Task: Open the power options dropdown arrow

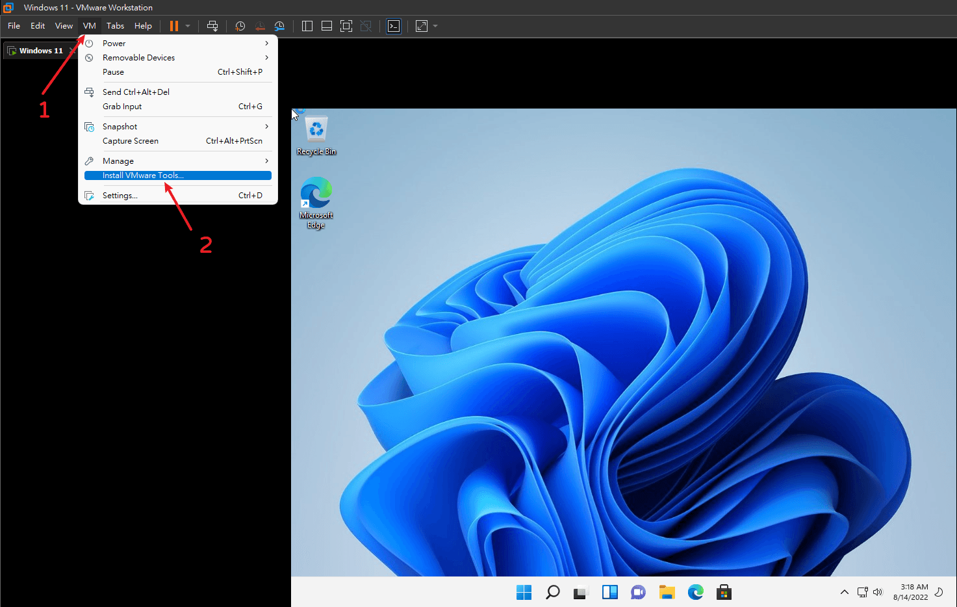Action: point(188,26)
